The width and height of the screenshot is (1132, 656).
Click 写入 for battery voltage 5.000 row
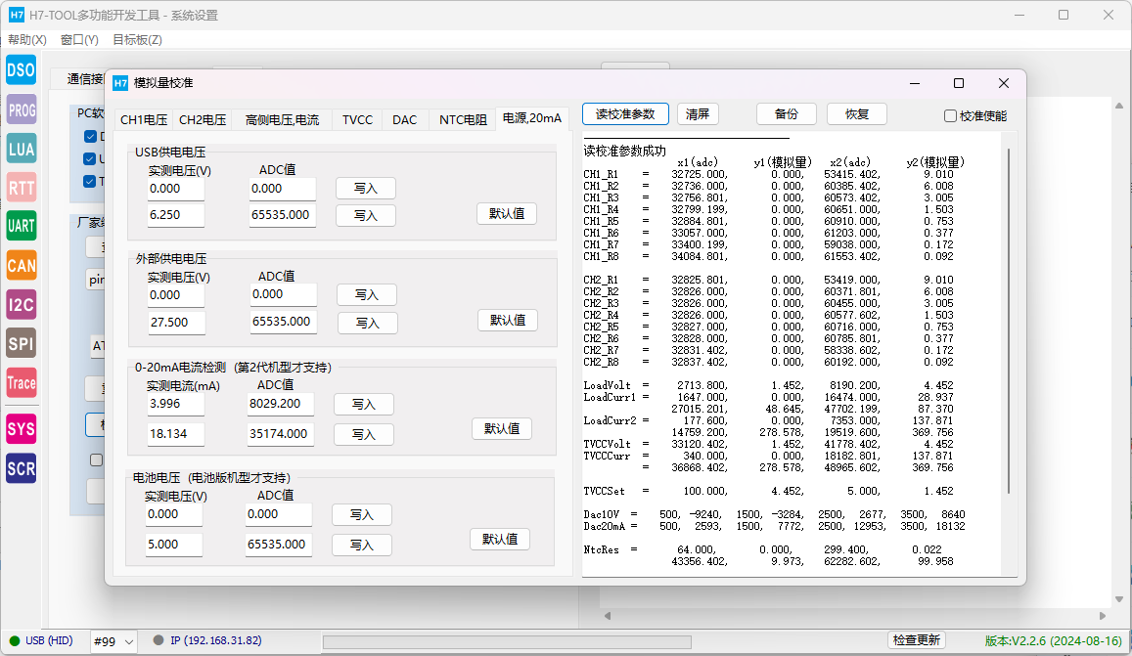coord(362,545)
